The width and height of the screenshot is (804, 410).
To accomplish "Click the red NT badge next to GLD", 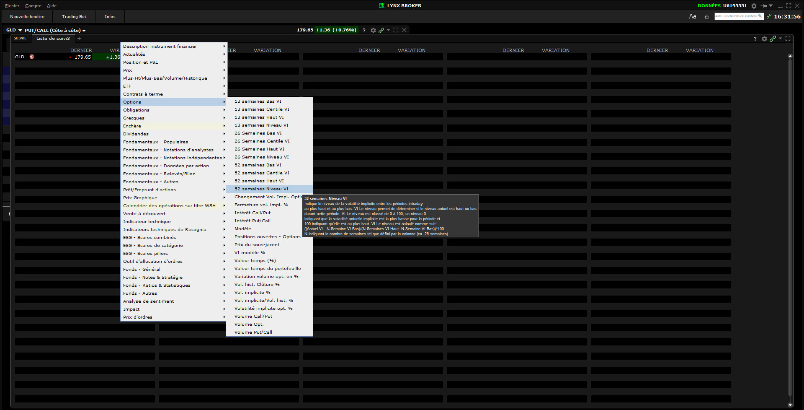I will tap(32, 57).
